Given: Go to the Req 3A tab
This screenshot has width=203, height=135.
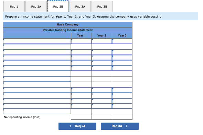Looking at the screenshot, I should (x=80, y=7).
